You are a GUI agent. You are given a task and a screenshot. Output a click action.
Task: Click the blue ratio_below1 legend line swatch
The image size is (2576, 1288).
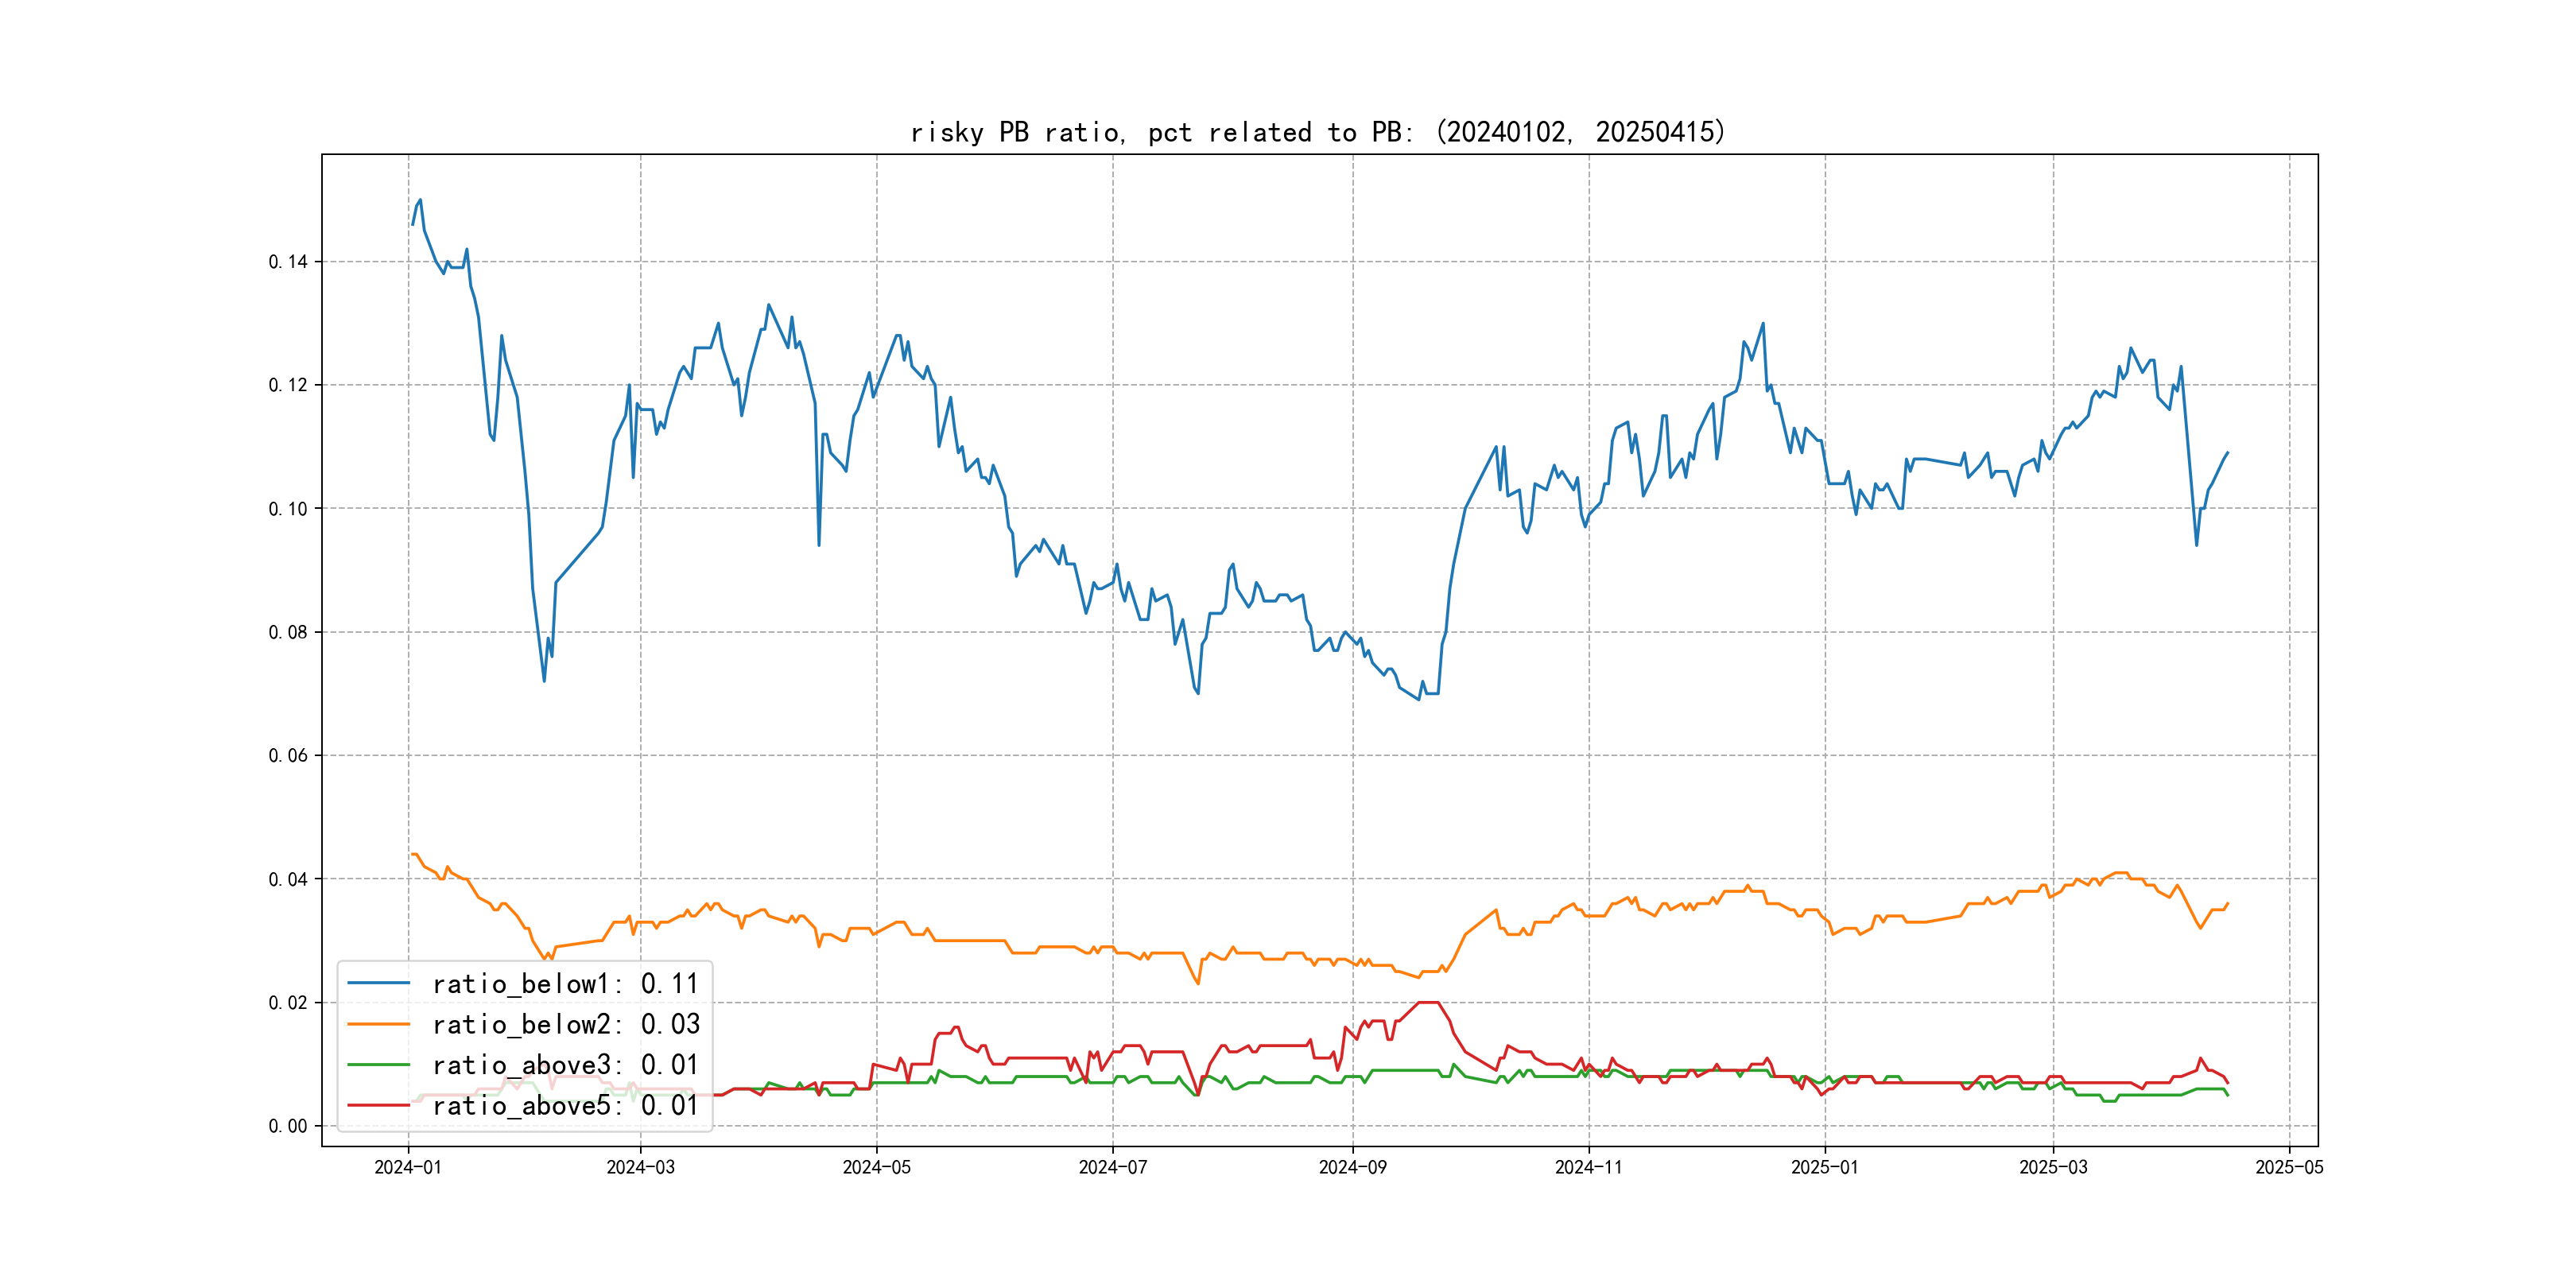[378, 984]
